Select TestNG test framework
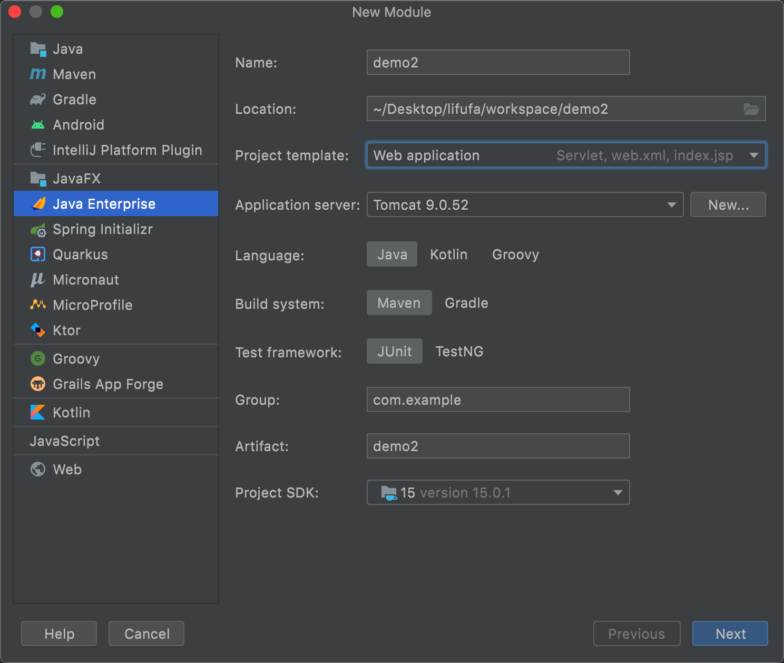The width and height of the screenshot is (784, 663). pos(459,351)
